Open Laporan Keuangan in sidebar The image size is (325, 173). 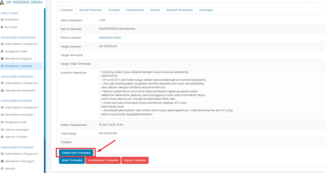[x=17, y=130]
